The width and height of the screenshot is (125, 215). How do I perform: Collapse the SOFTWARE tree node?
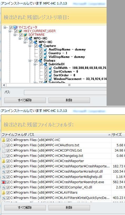[15, 35]
